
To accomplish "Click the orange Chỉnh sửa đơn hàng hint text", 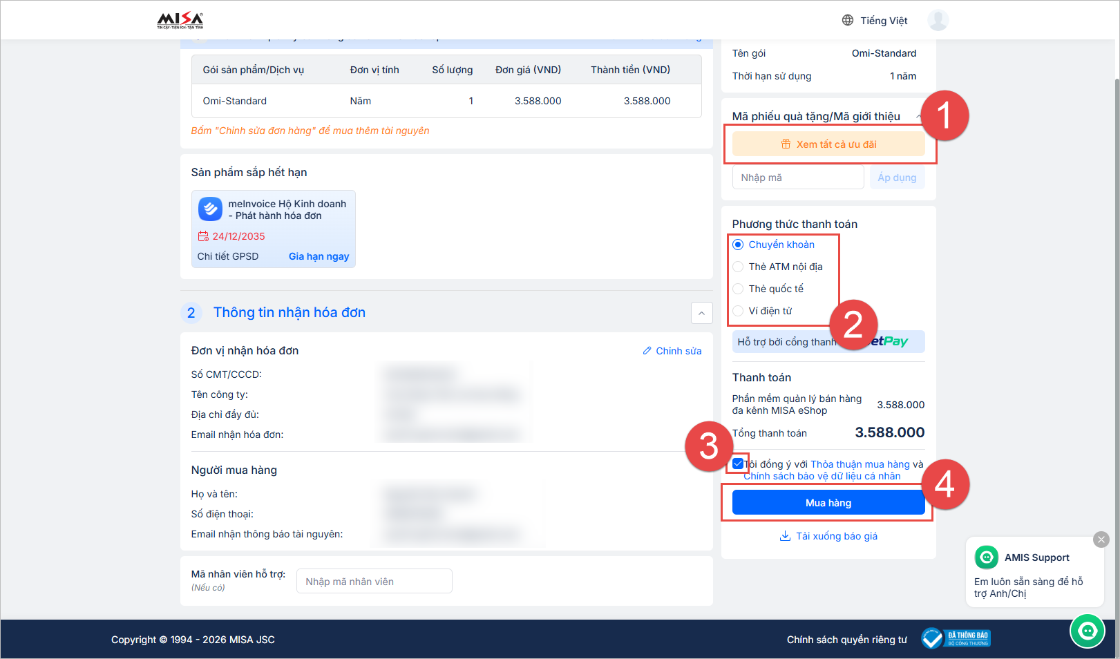I will tap(310, 131).
